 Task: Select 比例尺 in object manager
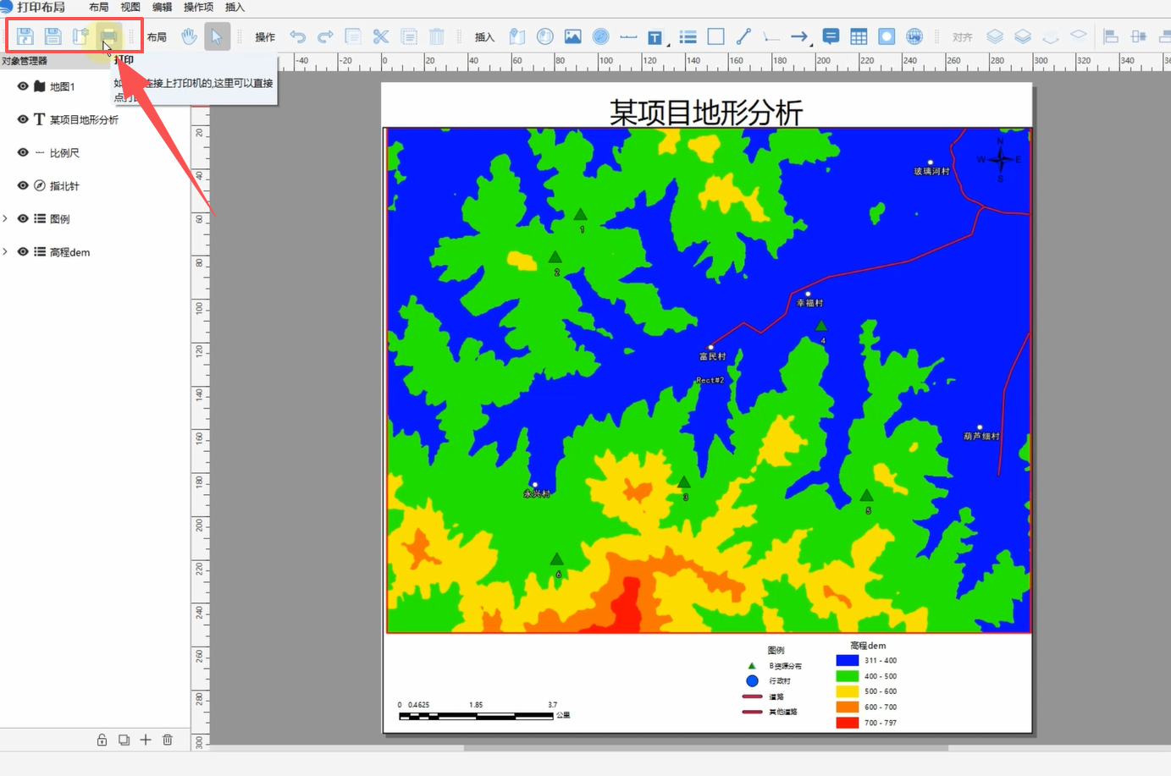[x=64, y=152]
